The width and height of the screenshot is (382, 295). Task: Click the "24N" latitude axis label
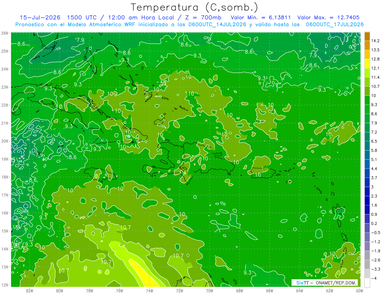point(5,69)
